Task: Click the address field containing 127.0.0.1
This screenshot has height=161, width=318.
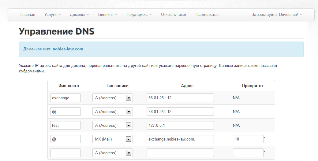Action: point(180,126)
